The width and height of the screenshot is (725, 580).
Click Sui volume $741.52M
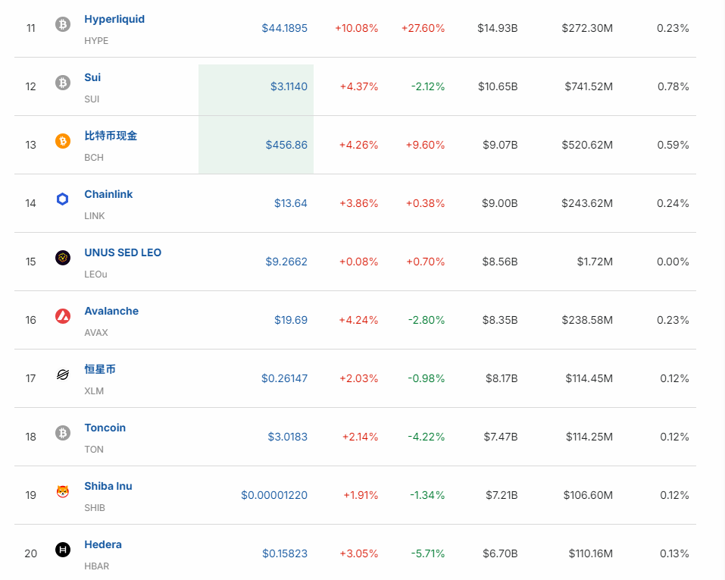point(589,86)
